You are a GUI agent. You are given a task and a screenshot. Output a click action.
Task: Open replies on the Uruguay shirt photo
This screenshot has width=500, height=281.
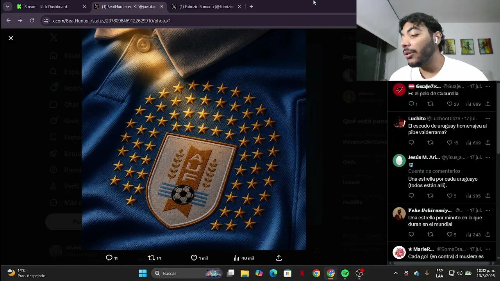(x=112, y=258)
